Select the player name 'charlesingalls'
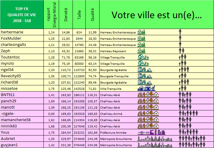The width and height of the screenshot is (214, 148). coord(13,44)
